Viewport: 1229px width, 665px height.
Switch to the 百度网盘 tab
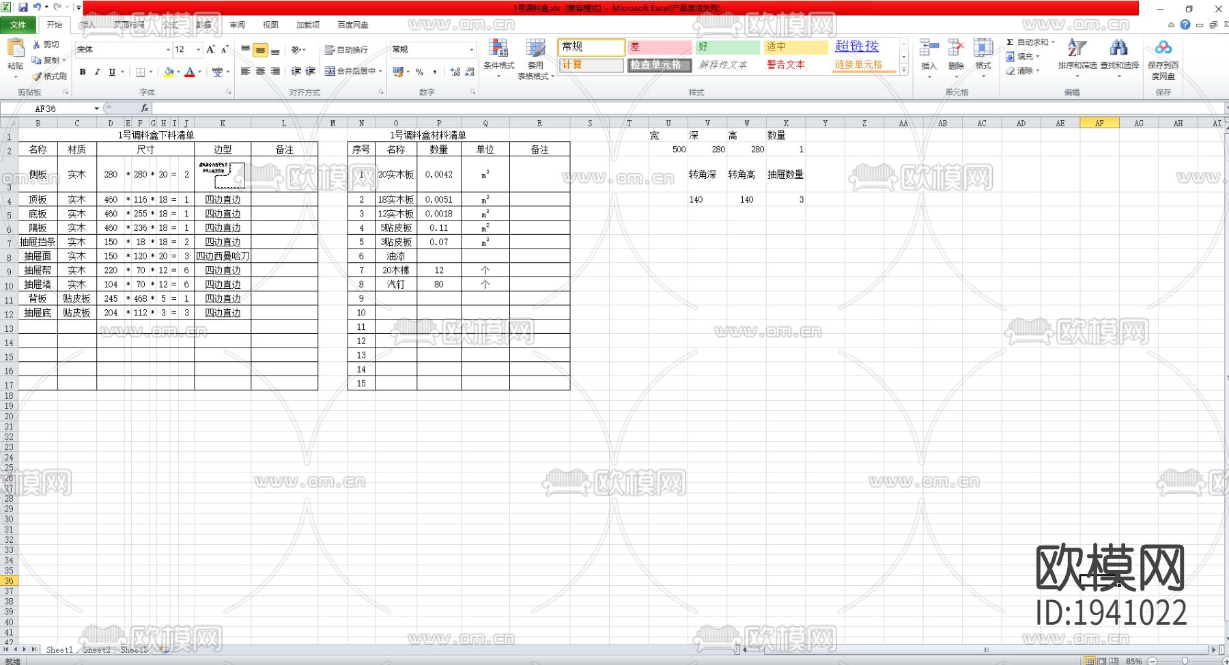[352, 25]
